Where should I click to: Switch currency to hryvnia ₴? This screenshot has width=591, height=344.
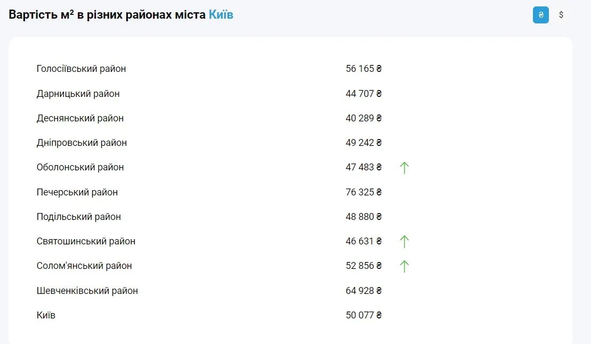tap(540, 15)
